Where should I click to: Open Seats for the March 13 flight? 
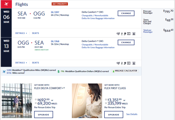[x=36, y=63]
